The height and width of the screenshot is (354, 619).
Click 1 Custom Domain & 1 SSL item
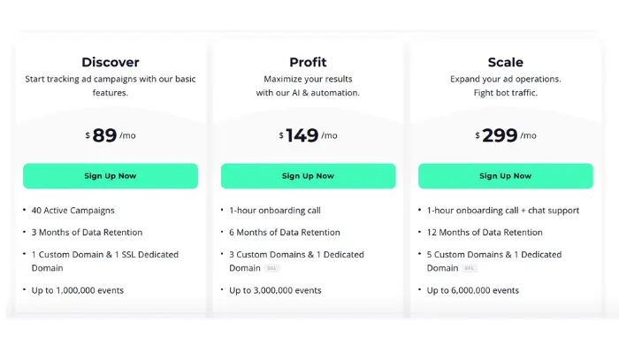tap(105, 261)
